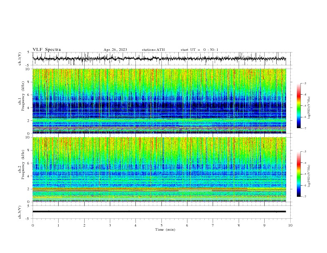
Task: Click the "Time (min)" x-axis label
Action: [x=165, y=229]
